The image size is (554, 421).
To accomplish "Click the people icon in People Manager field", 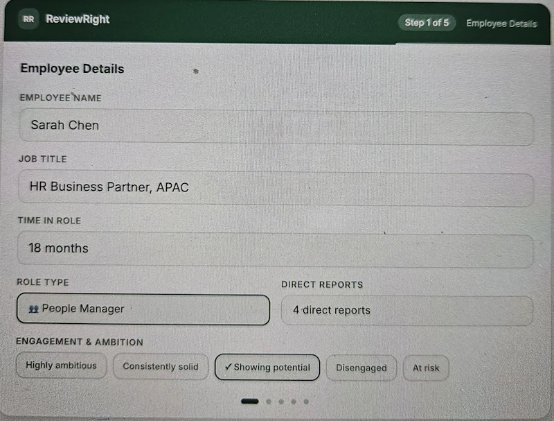I will (33, 309).
